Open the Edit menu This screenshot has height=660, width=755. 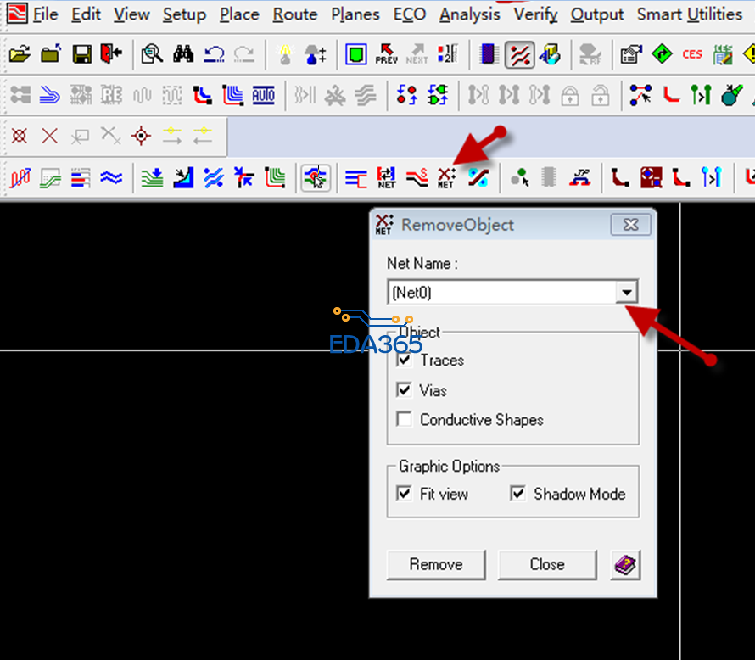coord(86,14)
